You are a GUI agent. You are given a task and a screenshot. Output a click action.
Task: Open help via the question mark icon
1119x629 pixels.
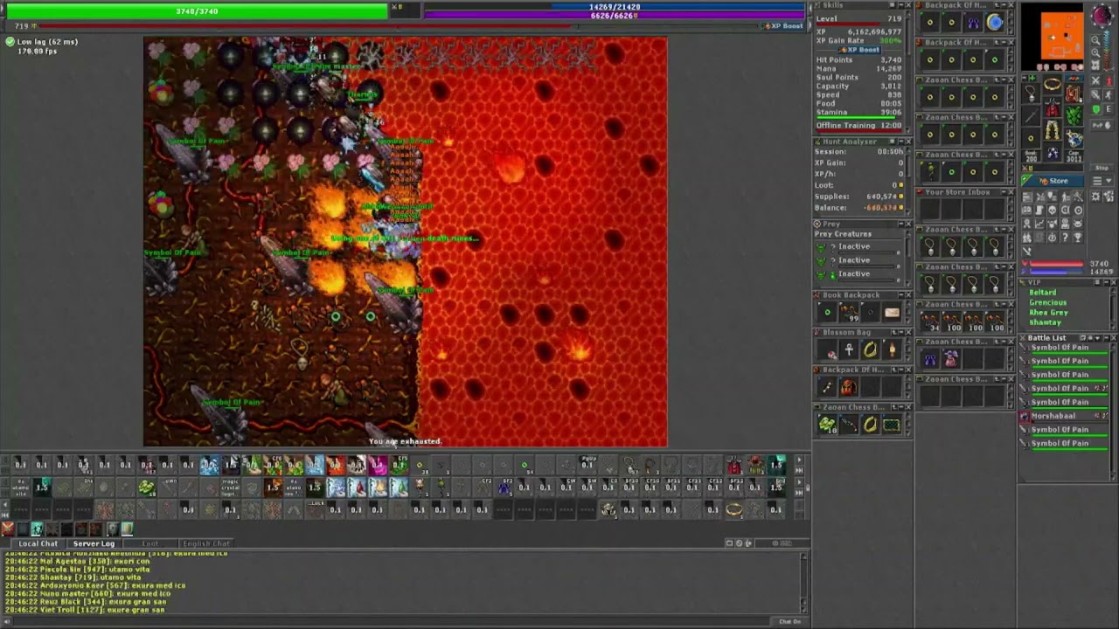click(x=1065, y=237)
